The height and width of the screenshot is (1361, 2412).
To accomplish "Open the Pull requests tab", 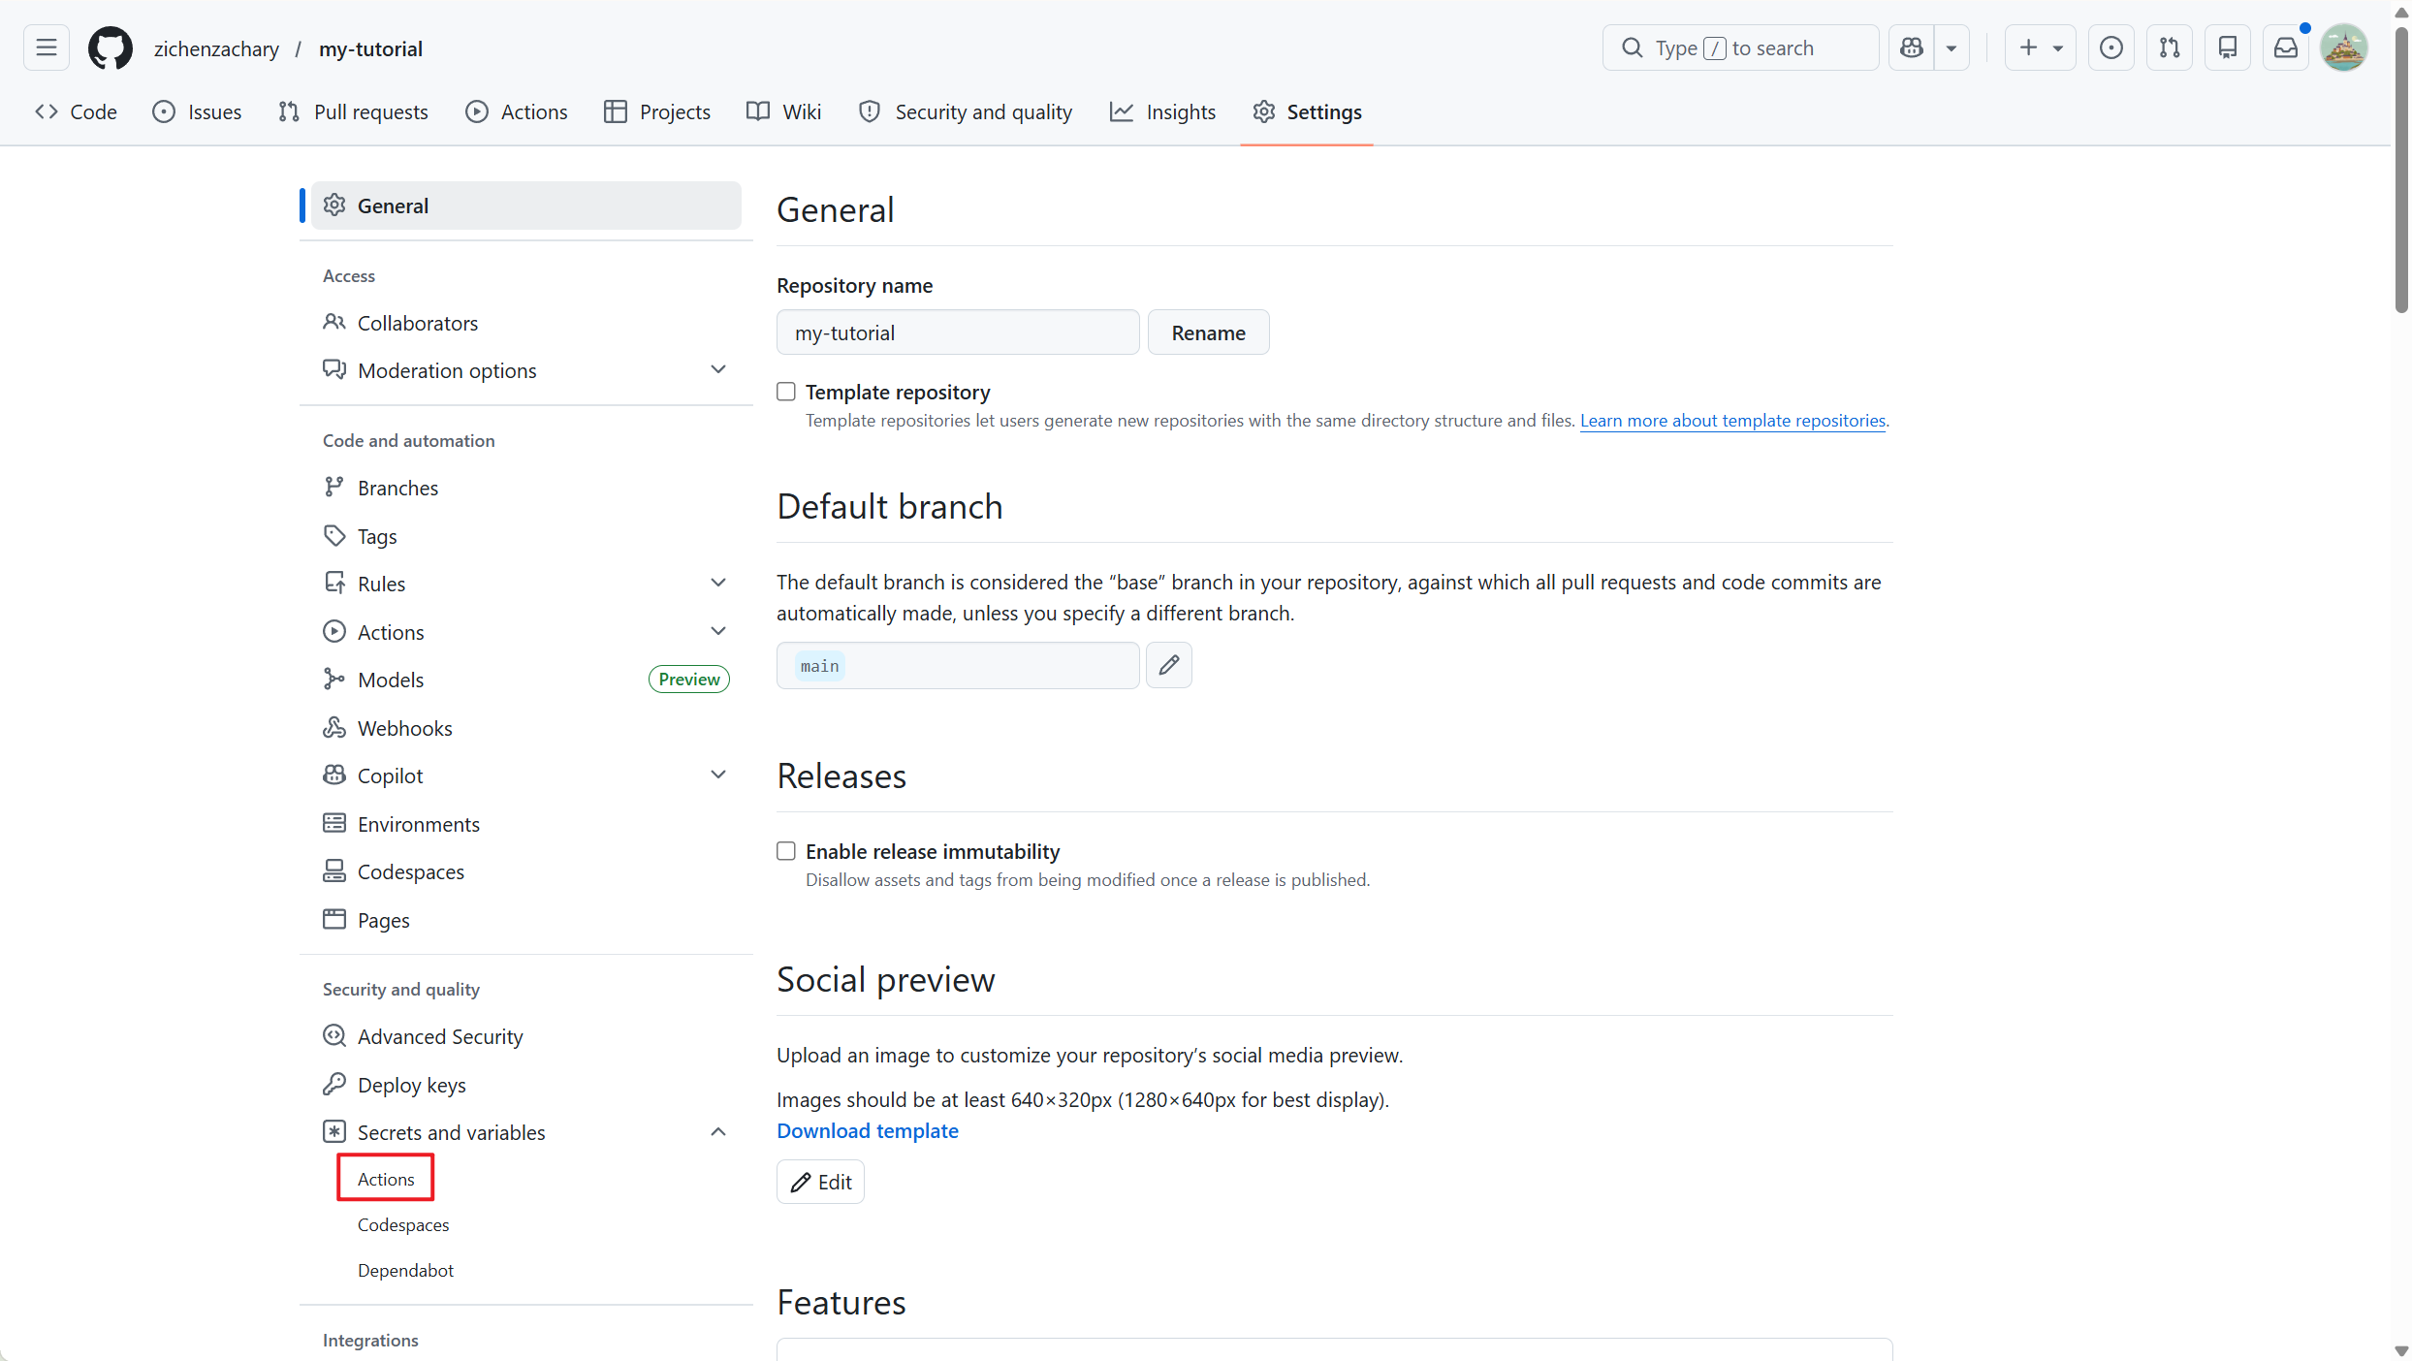I will coord(354,112).
